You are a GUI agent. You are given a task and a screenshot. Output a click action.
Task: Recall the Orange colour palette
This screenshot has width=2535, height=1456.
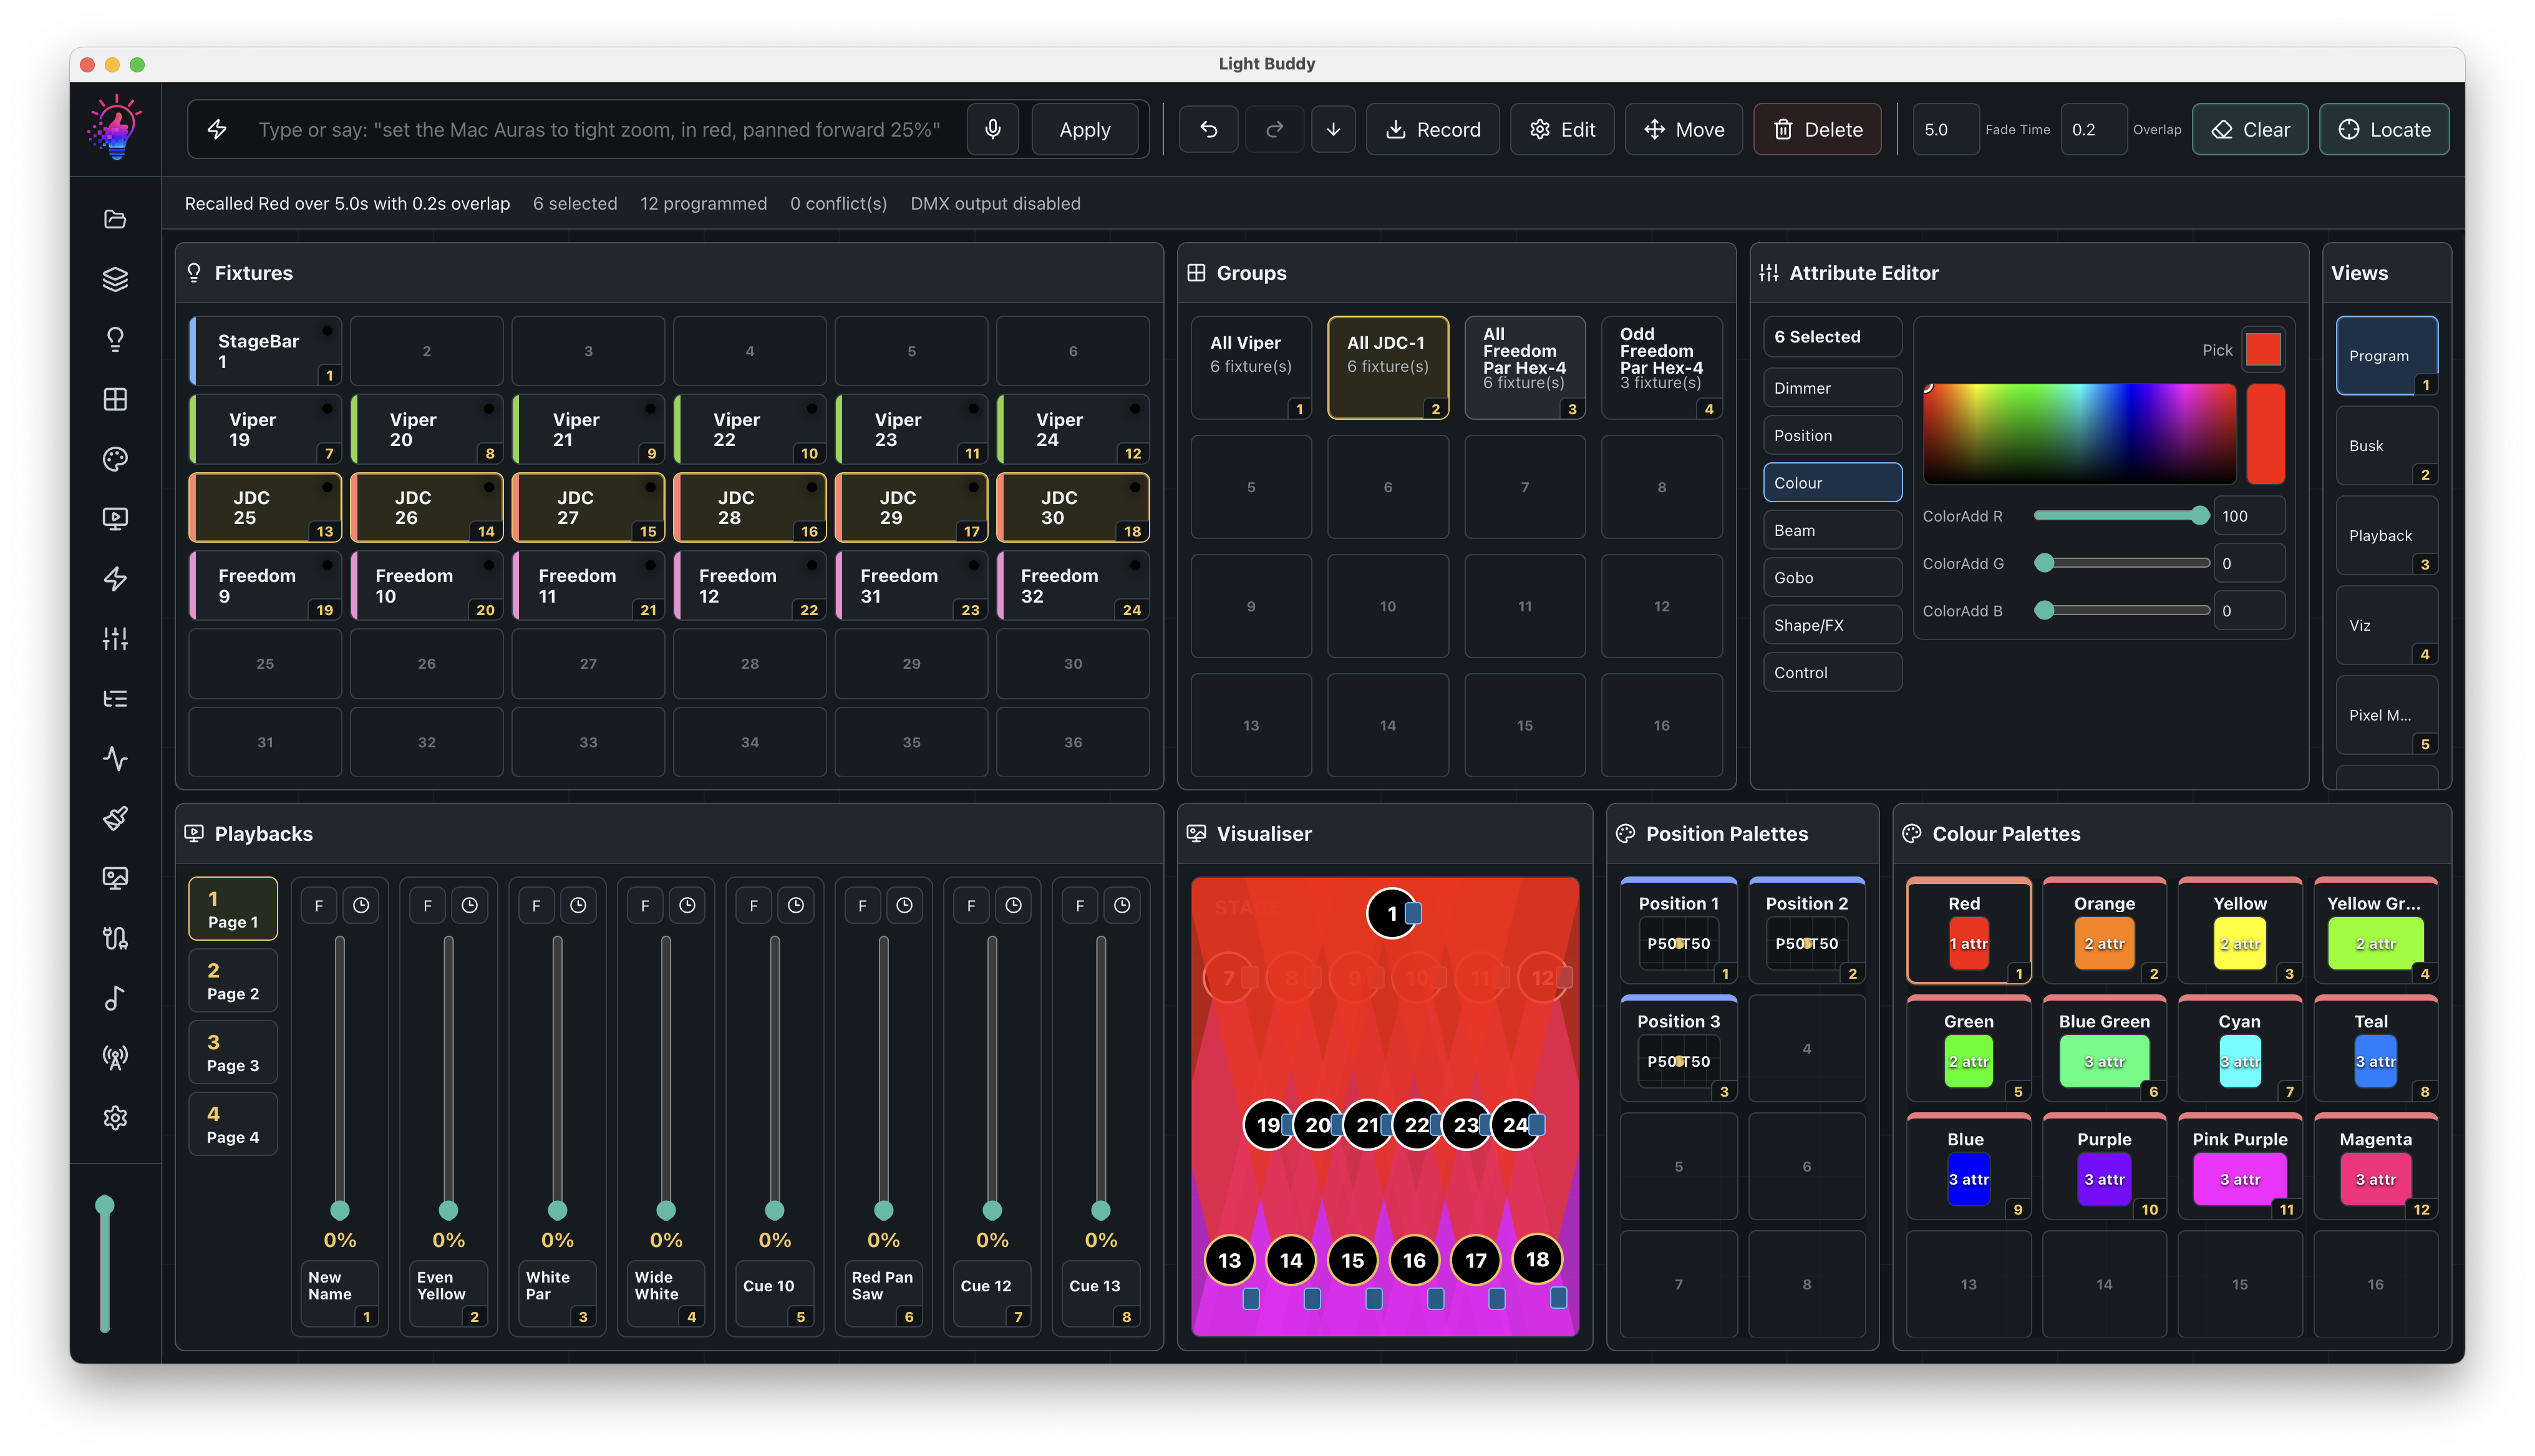coord(2103,931)
